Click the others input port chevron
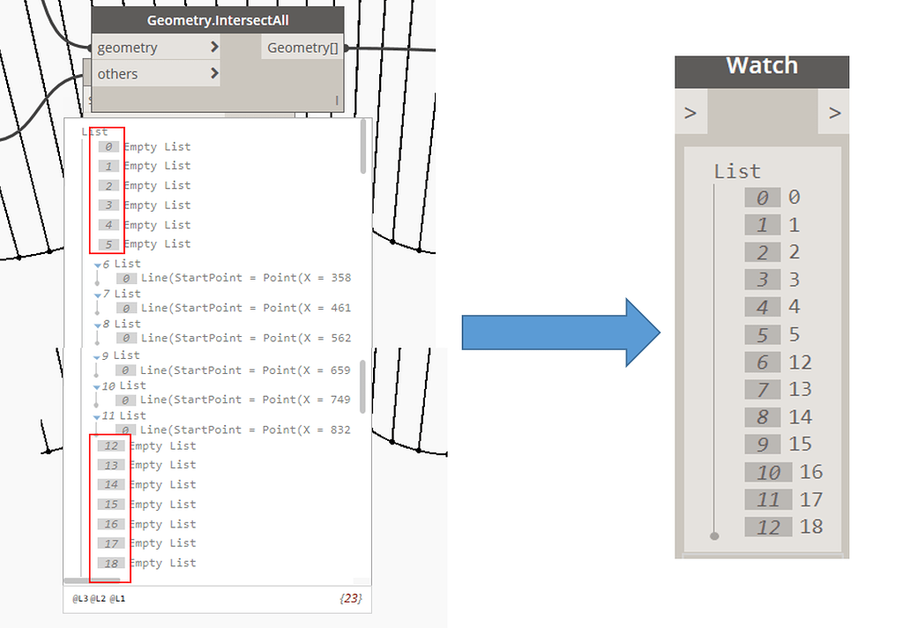 click(214, 73)
